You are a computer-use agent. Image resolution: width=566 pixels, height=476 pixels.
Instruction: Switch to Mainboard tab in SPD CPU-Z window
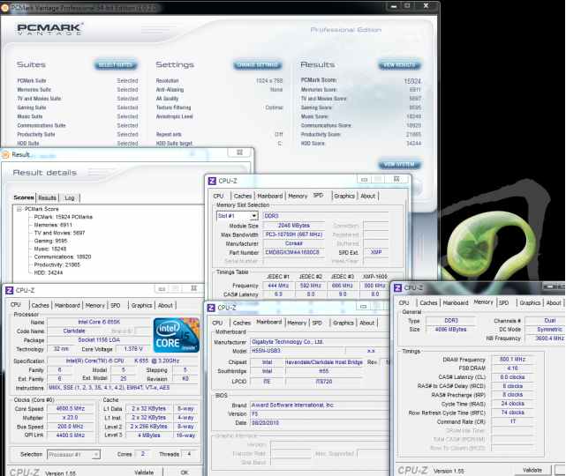tap(270, 196)
